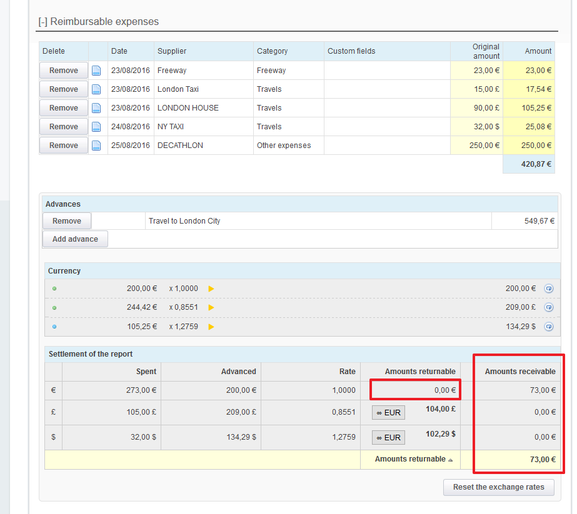Click the Add advance button
This screenshot has height=514, width=577.
click(75, 239)
